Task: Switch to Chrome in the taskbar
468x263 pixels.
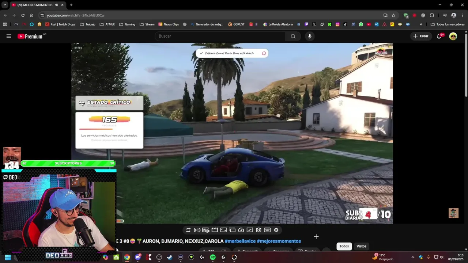Action: 127,257
